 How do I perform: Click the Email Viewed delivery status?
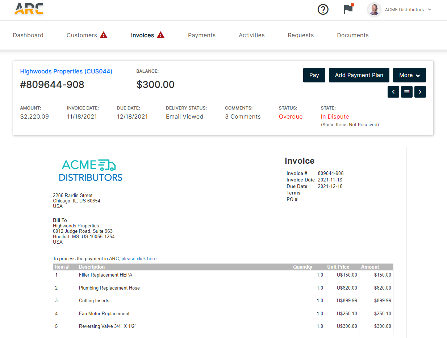tap(184, 117)
